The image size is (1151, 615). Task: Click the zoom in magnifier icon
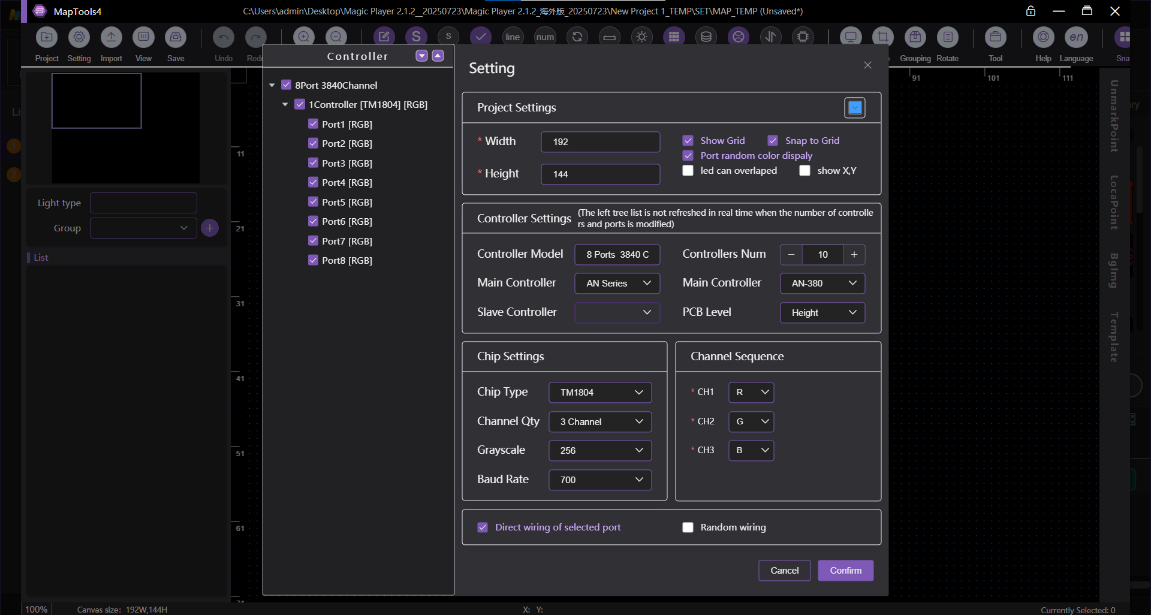pyautogui.click(x=304, y=37)
